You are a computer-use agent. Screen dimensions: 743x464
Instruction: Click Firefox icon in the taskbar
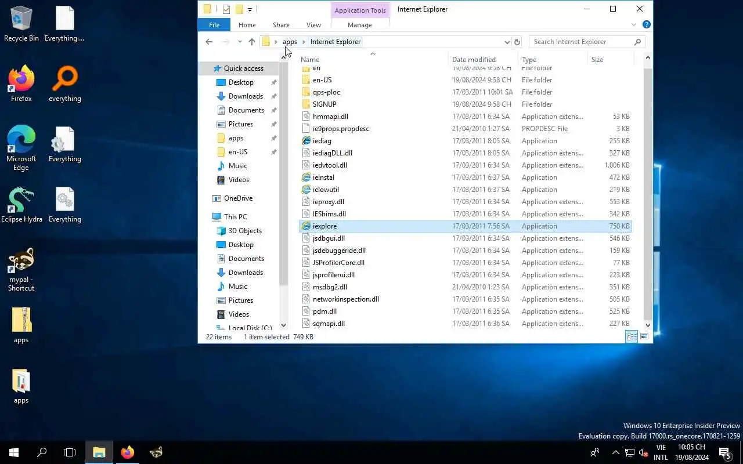[128, 452]
